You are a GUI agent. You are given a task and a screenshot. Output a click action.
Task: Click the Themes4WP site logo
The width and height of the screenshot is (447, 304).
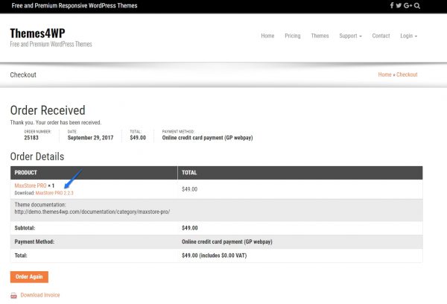point(37,33)
